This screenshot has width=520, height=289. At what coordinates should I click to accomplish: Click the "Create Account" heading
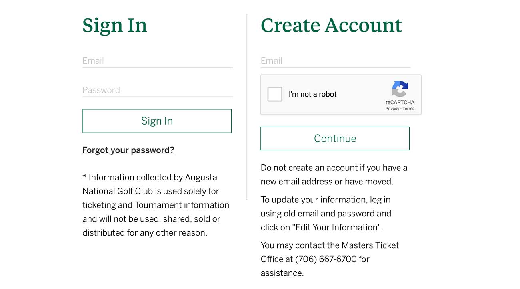[331, 25]
